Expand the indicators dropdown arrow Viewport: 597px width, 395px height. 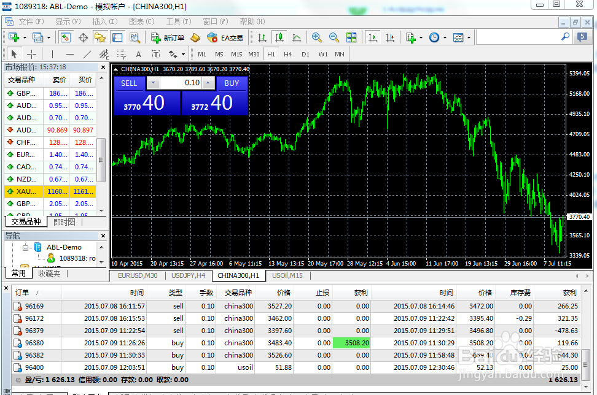point(421,37)
